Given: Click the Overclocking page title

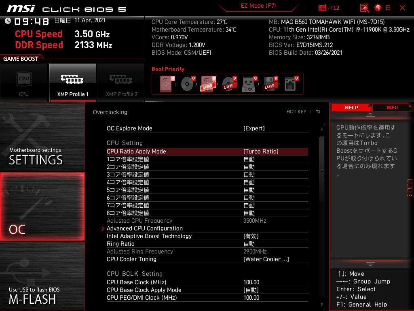Looking at the screenshot, I should click(x=110, y=112).
